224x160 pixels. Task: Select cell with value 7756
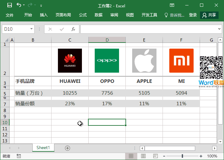point(107,93)
